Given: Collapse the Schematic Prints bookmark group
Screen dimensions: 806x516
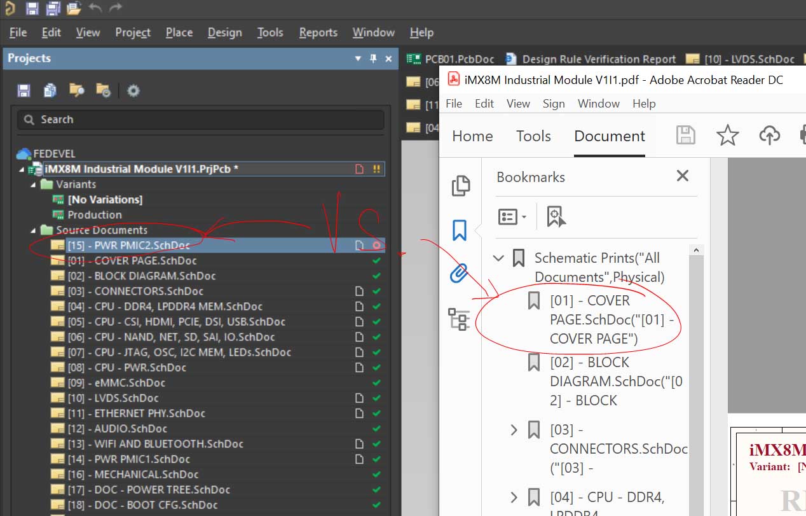Looking at the screenshot, I should 499,258.
